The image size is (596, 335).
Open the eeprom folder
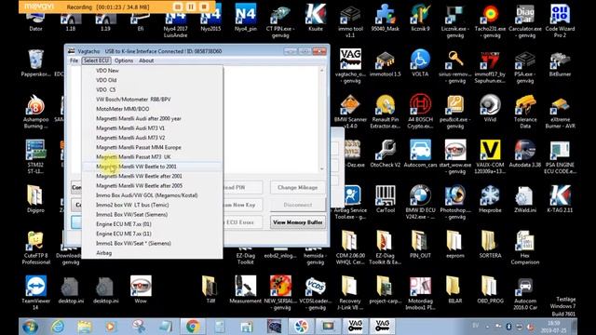tap(455, 245)
